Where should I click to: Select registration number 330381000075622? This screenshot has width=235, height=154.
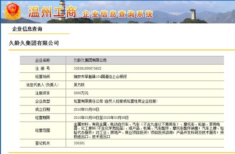88,68
